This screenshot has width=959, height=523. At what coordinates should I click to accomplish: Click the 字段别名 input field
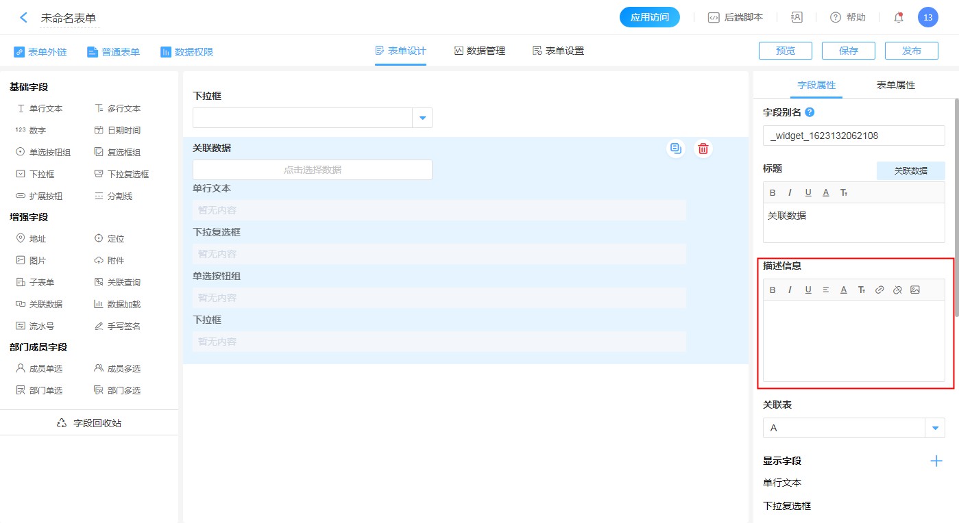(853, 136)
